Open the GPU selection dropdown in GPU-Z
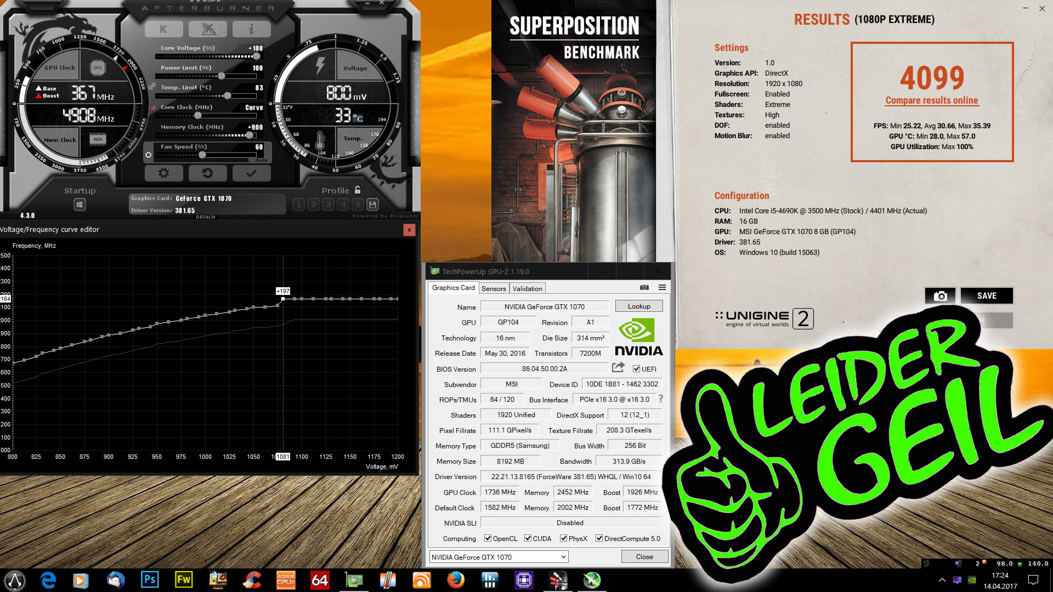This screenshot has width=1053, height=592. (499, 557)
